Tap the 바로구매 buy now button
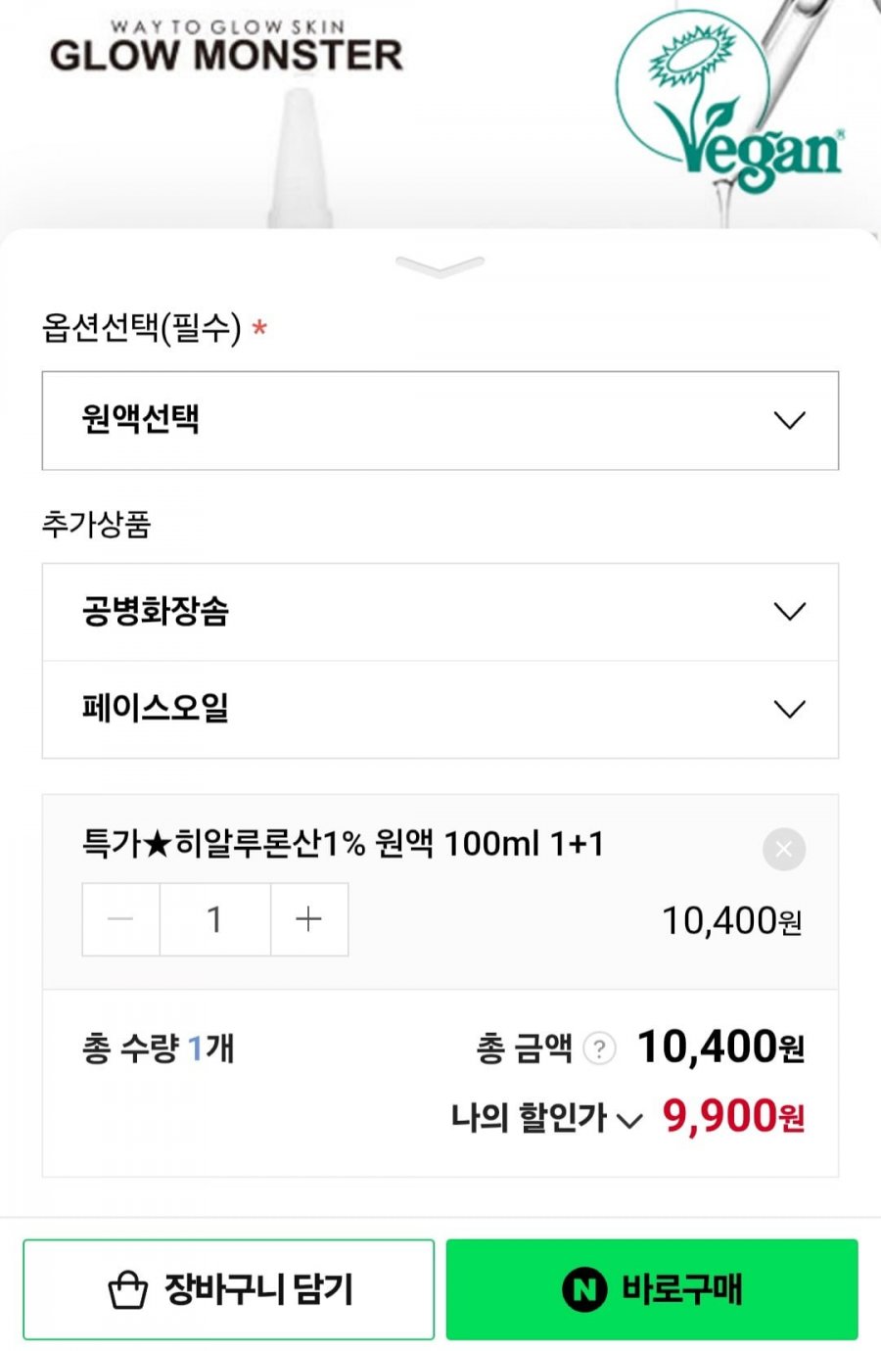Viewport: 881px width, 1351px height. point(652,1289)
